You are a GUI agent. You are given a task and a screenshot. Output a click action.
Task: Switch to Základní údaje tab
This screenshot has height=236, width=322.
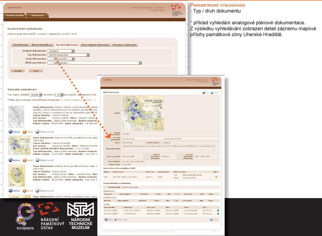click(20, 45)
